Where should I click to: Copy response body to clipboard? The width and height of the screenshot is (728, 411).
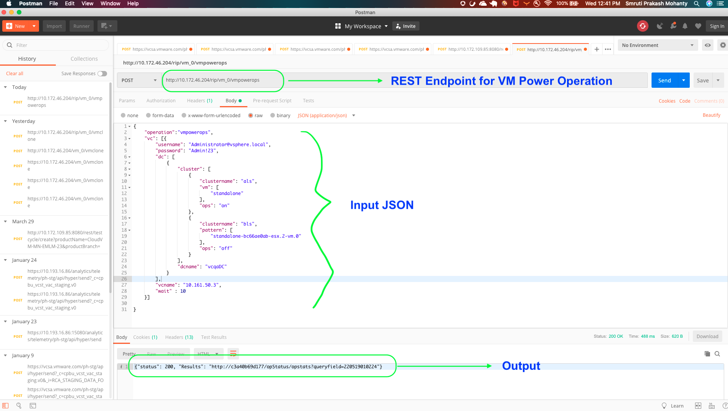707,354
